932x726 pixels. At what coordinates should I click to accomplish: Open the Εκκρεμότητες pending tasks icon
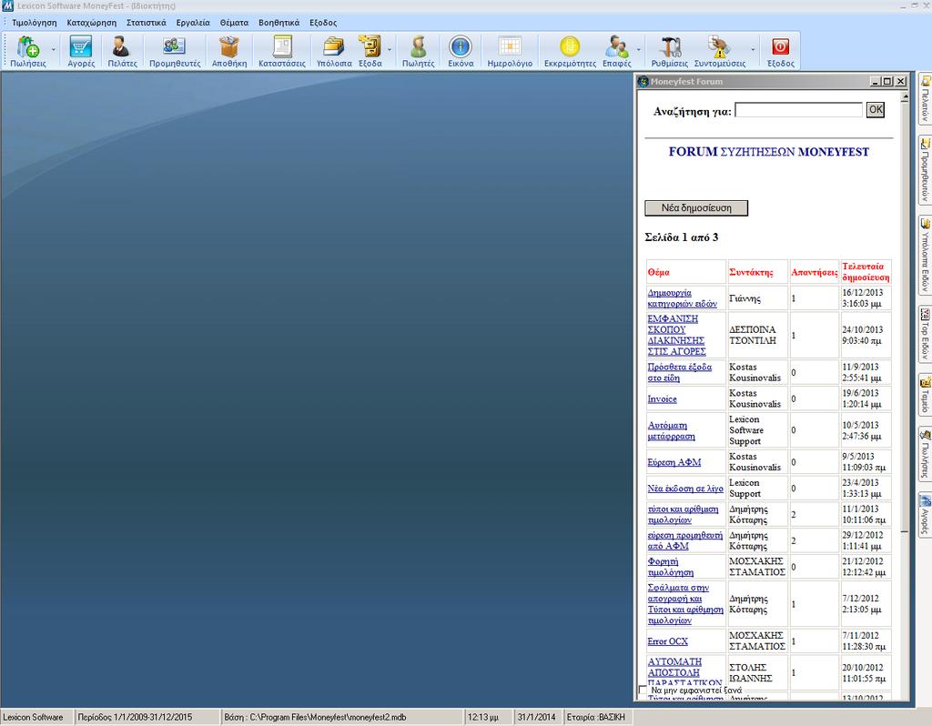[x=570, y=51]
